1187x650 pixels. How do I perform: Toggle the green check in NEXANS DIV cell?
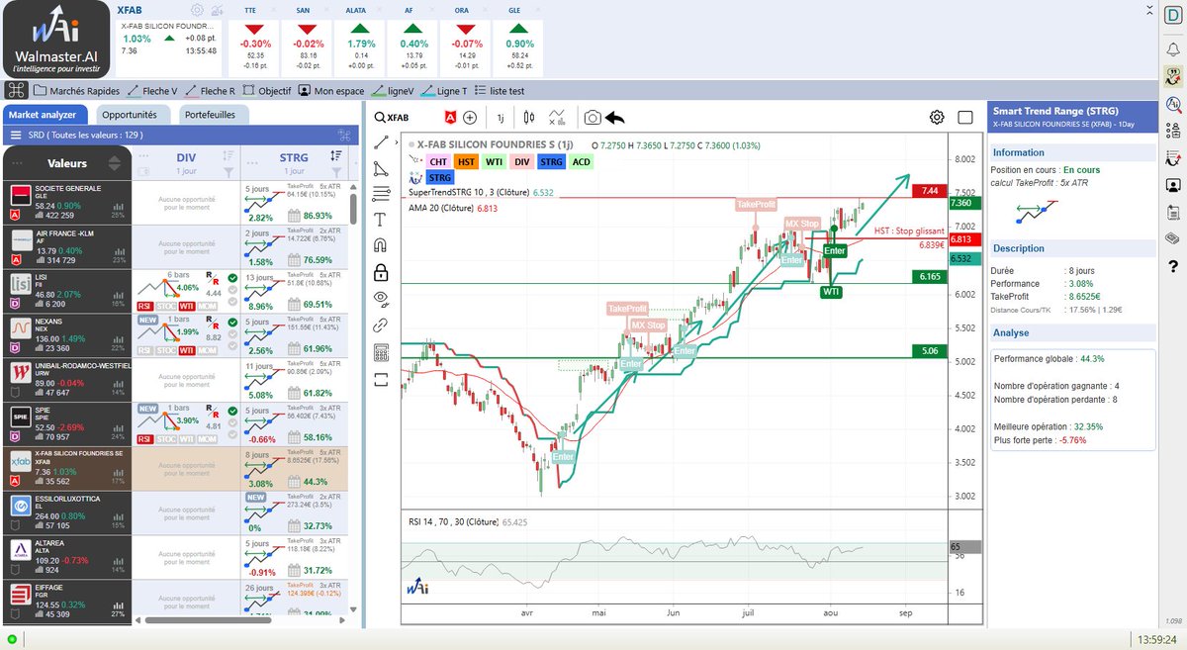coord(230,324)
